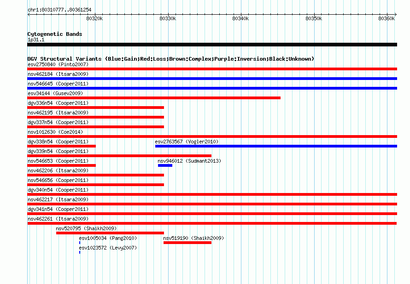
Task: Click the nsv520795 red loss bar
Action: [110, 233]
